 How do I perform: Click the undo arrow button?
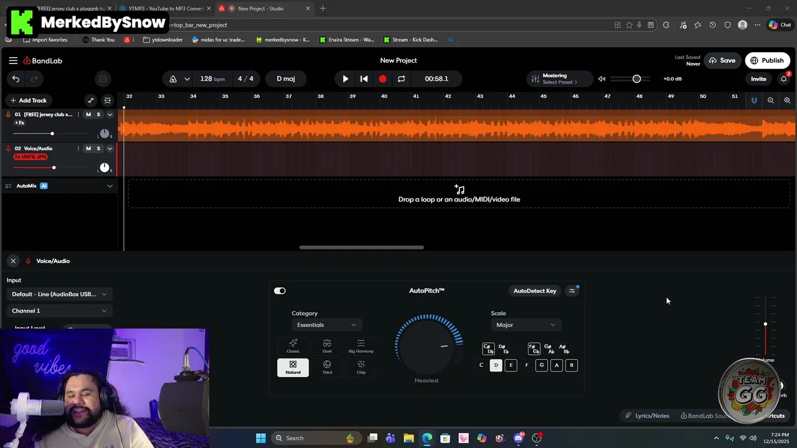click(x=16, y=78)
